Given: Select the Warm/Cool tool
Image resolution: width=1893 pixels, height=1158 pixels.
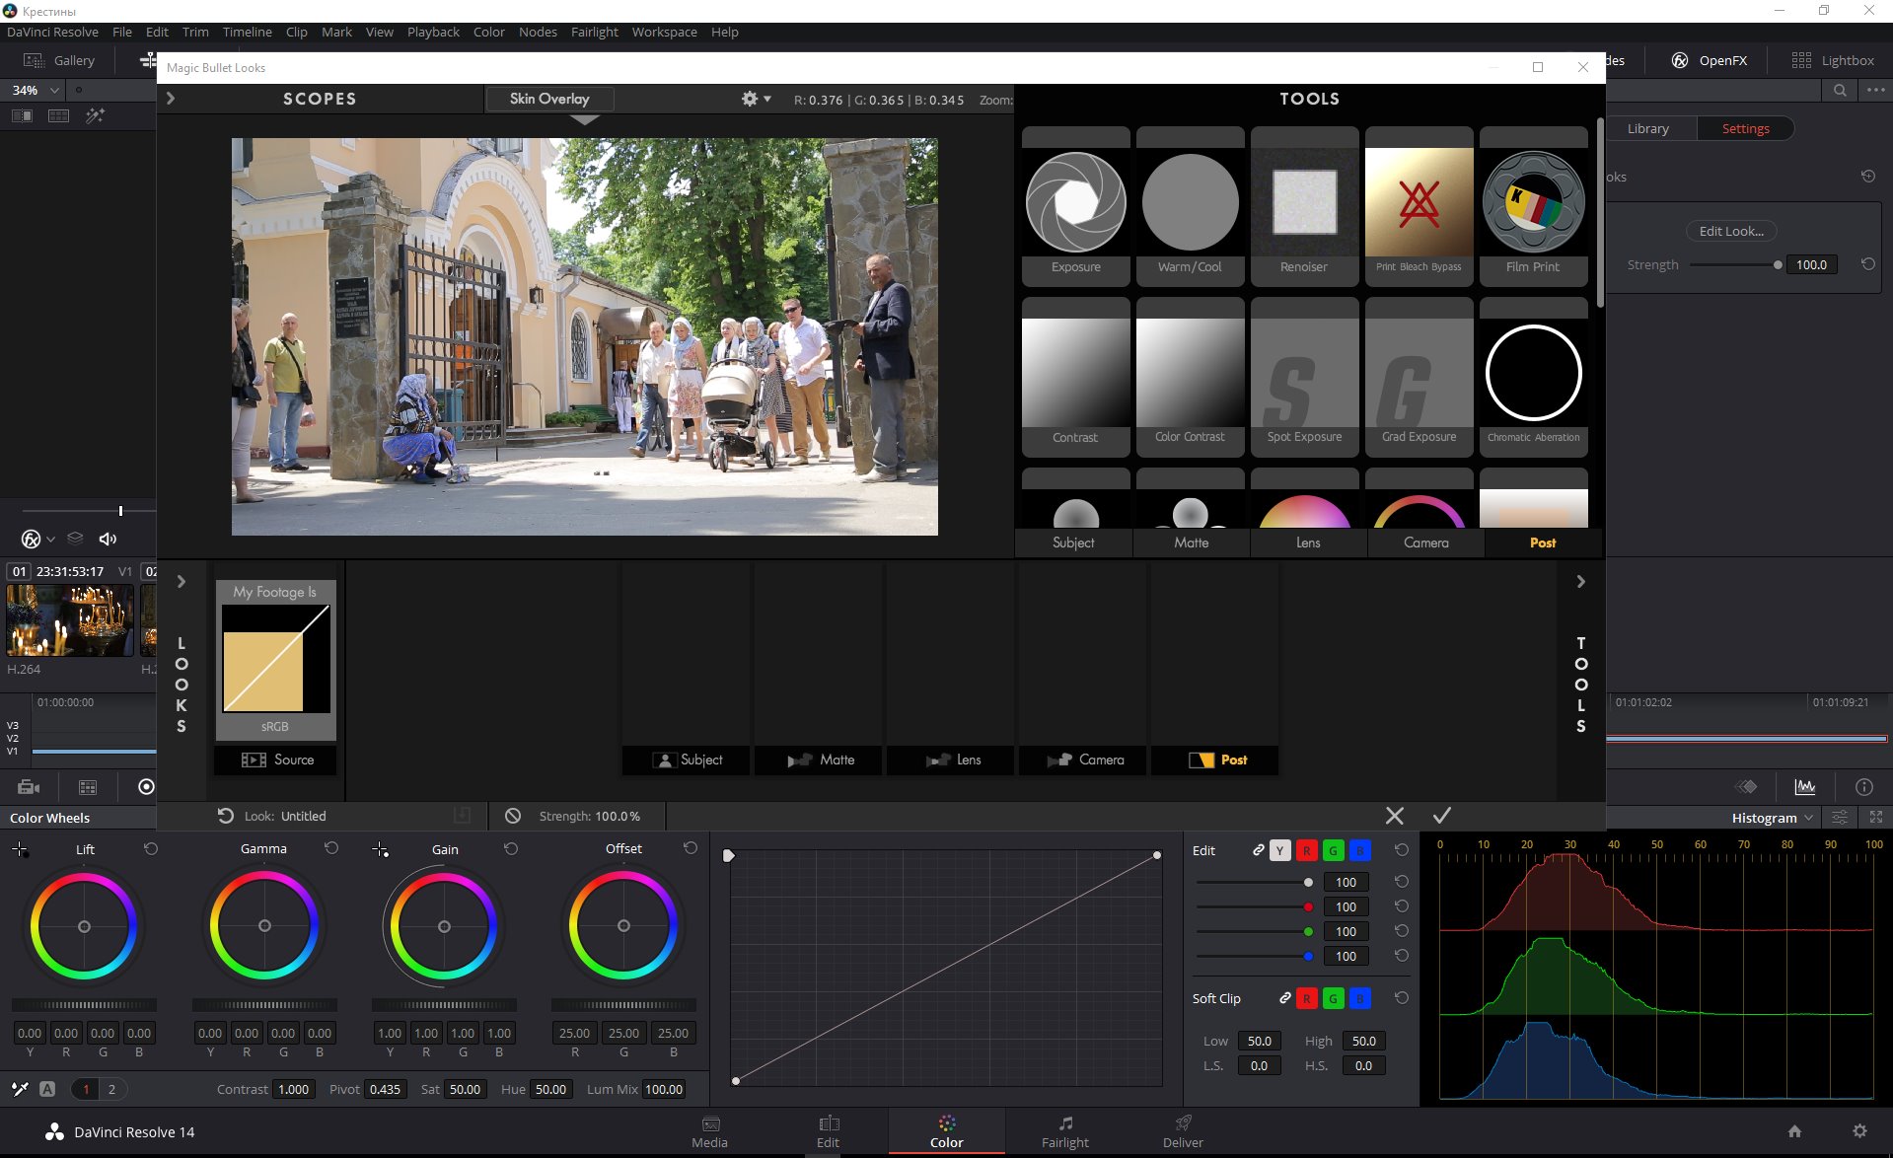Looking at the screenshot, I should coord(1190,206).
